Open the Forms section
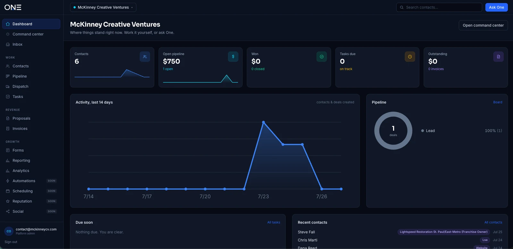Screen dimensions: 513x249 31,150
